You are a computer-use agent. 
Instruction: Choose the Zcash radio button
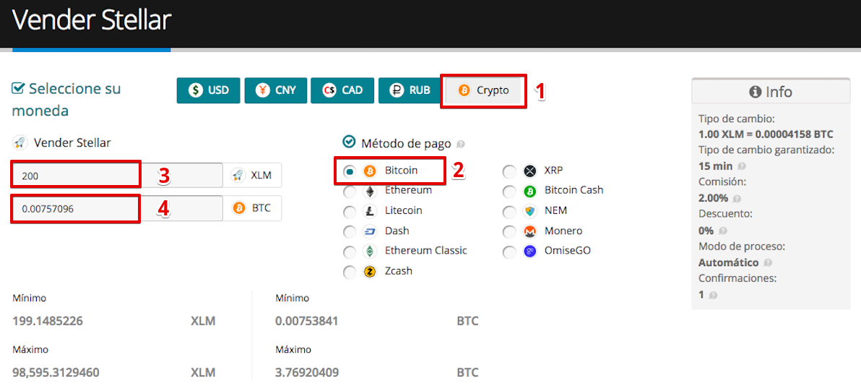(x=349, y=273)
